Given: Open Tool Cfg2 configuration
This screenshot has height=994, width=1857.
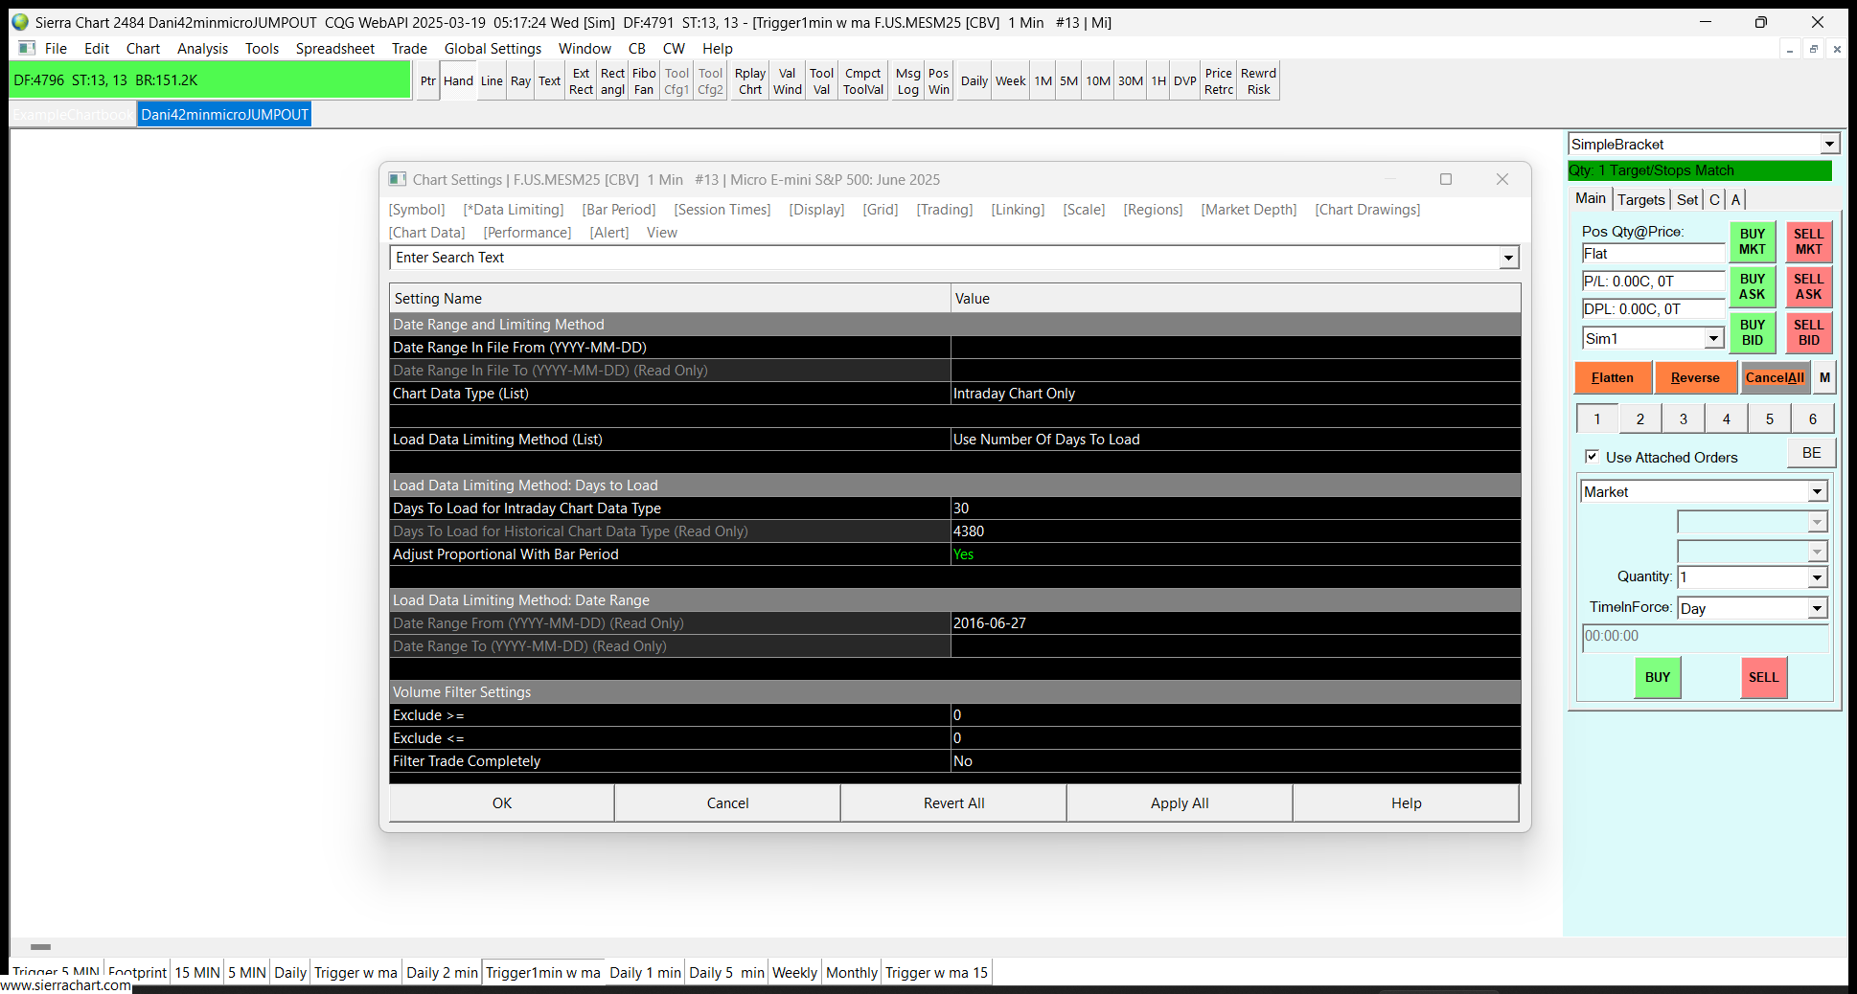Looking at the screenshot, I should coord(710,81).
